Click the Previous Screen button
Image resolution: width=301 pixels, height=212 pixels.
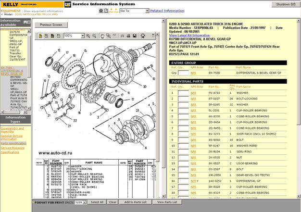point(51,25)
